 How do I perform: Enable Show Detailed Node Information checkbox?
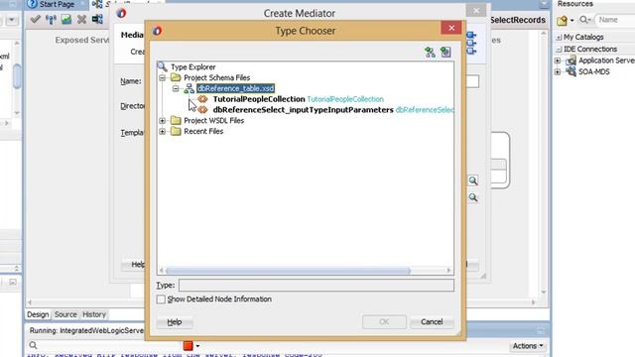pyautogui.click(x=161, y=299)
